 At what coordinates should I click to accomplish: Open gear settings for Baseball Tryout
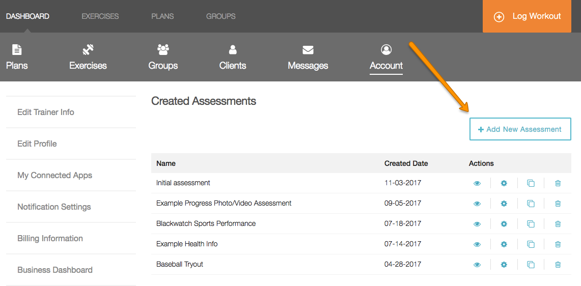(x=504, y=265)
